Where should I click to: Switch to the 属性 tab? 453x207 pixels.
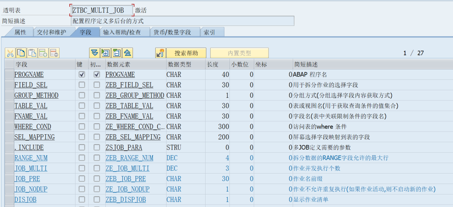click(20, 32)
